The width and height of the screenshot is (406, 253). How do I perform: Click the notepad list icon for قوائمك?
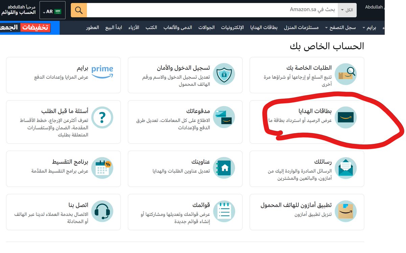(x=224, y=211)
